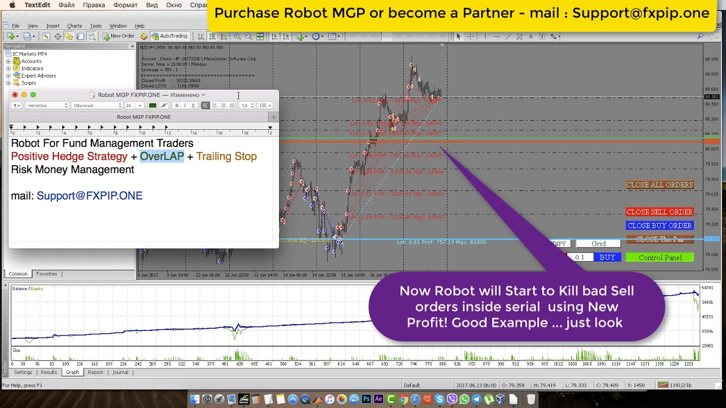Toggle the Strategy Tester icon
Viewport: 726px width, 408px height.
91,36
